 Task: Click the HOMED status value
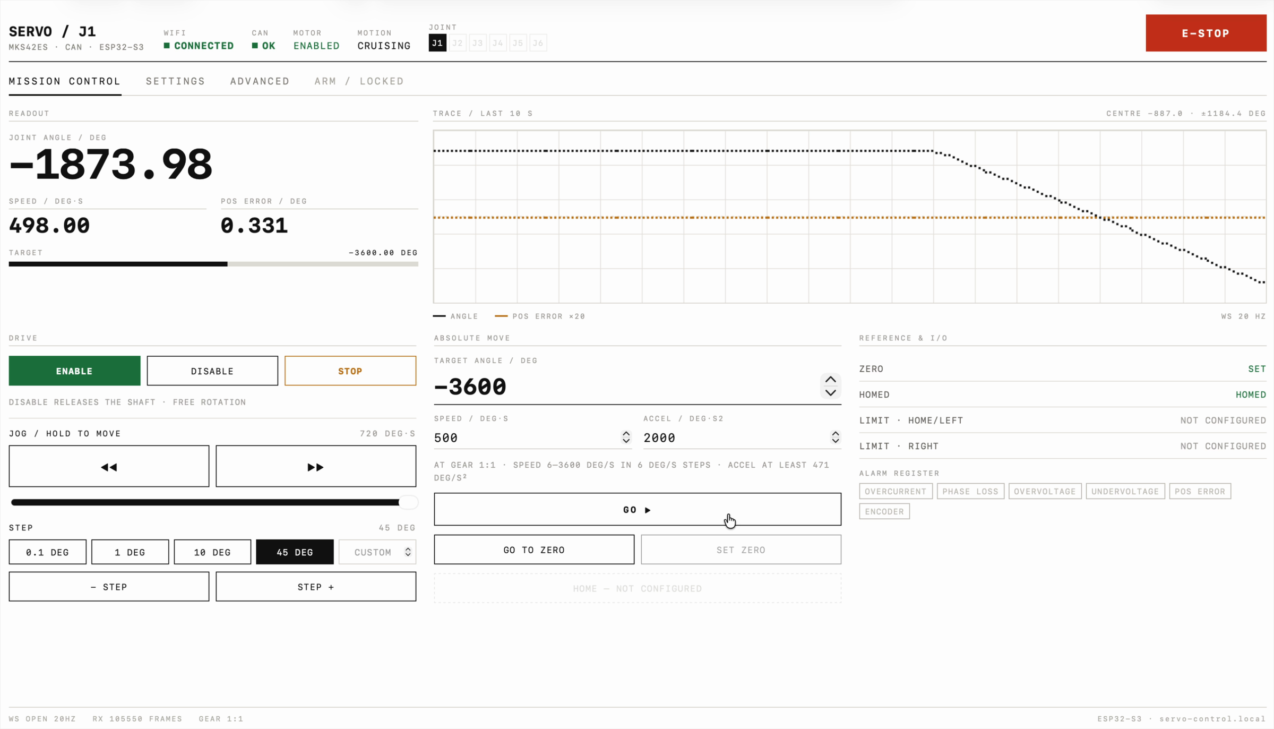[1251, 394]
